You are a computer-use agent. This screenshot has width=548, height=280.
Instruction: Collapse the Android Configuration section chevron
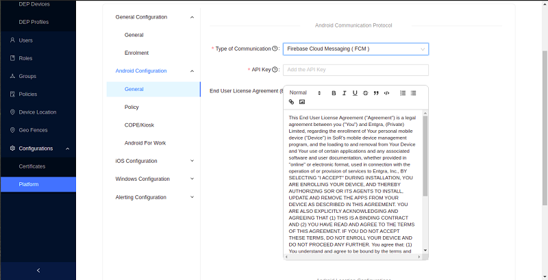[192, 71]
